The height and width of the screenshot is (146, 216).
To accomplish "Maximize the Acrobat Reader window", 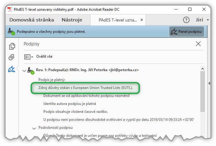I will pyautogui.click(x=190, y=9).
